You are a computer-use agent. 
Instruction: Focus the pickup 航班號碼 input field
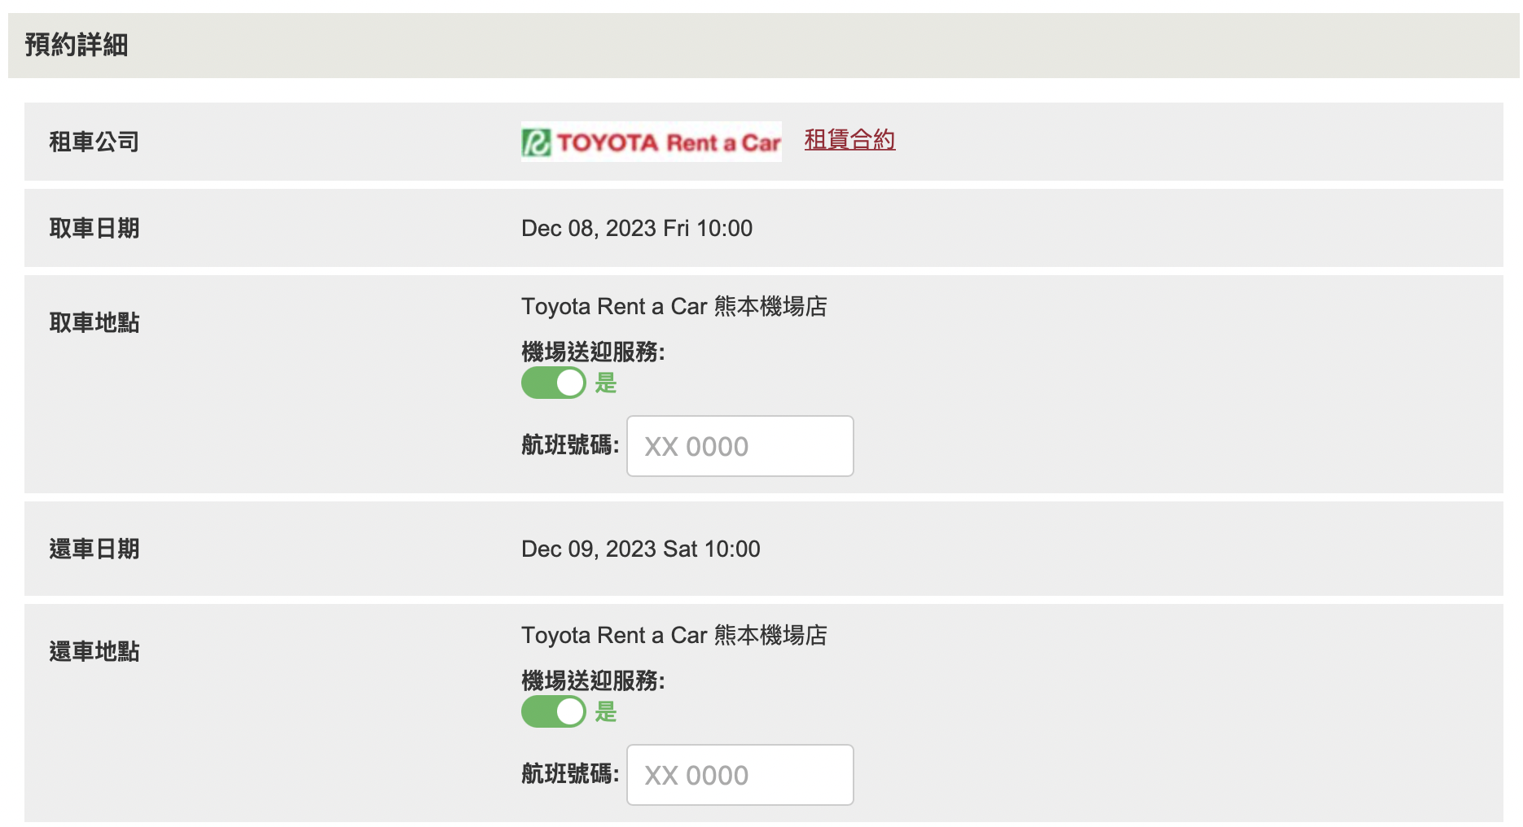pyautogui.click(x=740, y=446)
